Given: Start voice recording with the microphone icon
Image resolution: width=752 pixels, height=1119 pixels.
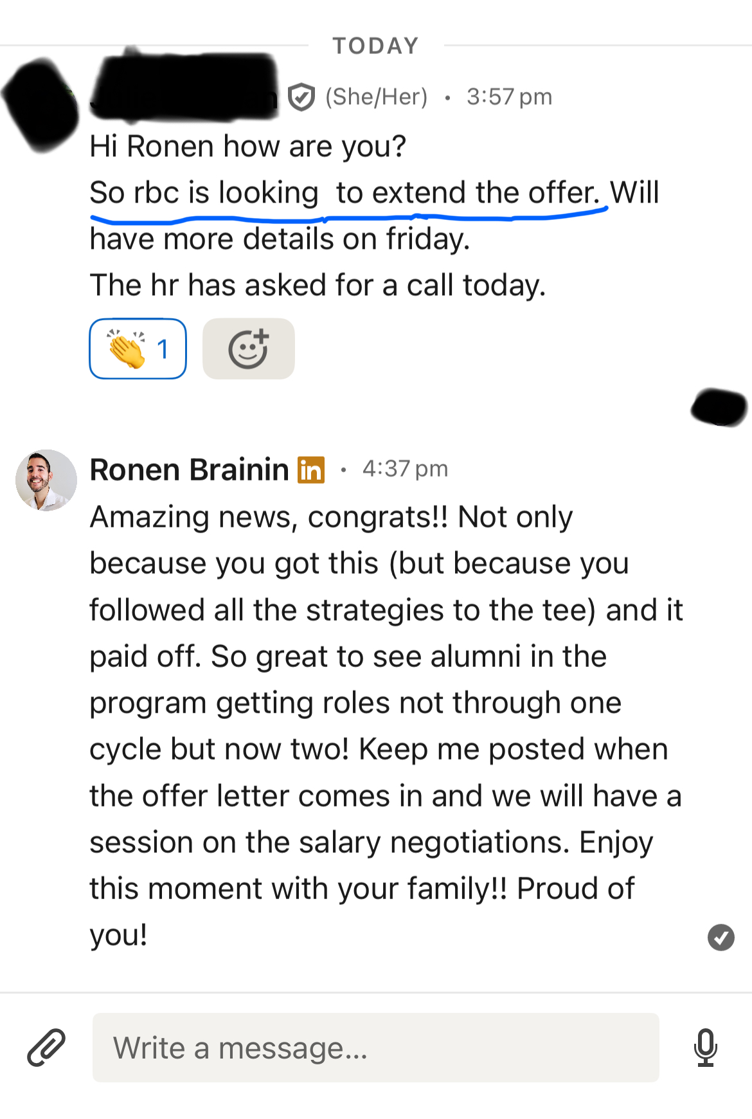Looking at the screenshot, I should (705, 1047).
